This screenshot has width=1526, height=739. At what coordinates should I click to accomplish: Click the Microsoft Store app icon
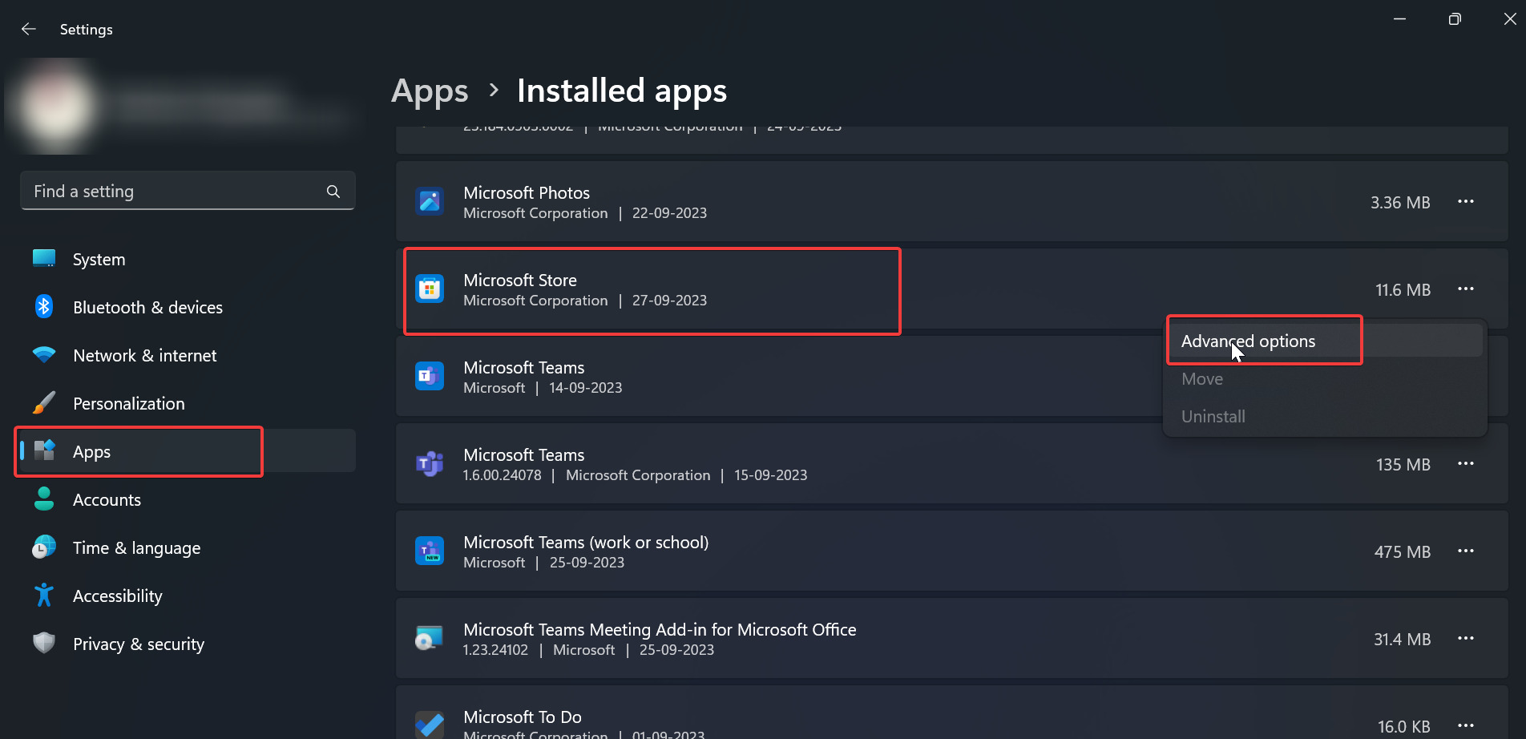430,289
